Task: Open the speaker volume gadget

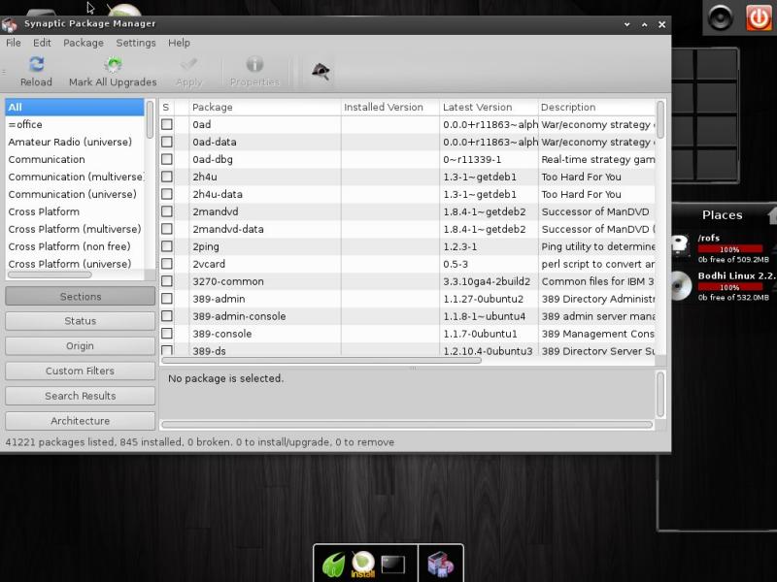Action: 720,17
